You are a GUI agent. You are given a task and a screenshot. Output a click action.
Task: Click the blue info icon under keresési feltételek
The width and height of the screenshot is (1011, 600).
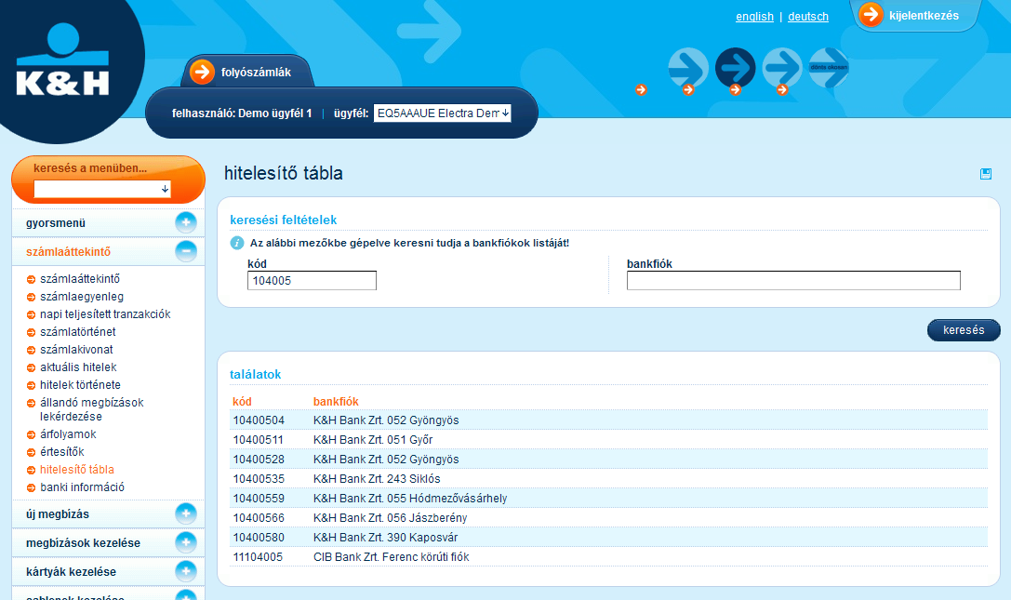pyautogui.click(x=237, y=243)
